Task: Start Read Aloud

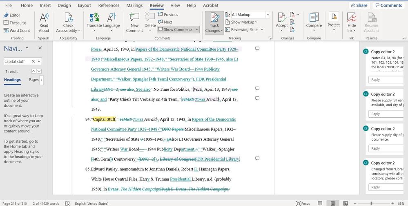Action: pyautogui.click(x=44, y=22)
